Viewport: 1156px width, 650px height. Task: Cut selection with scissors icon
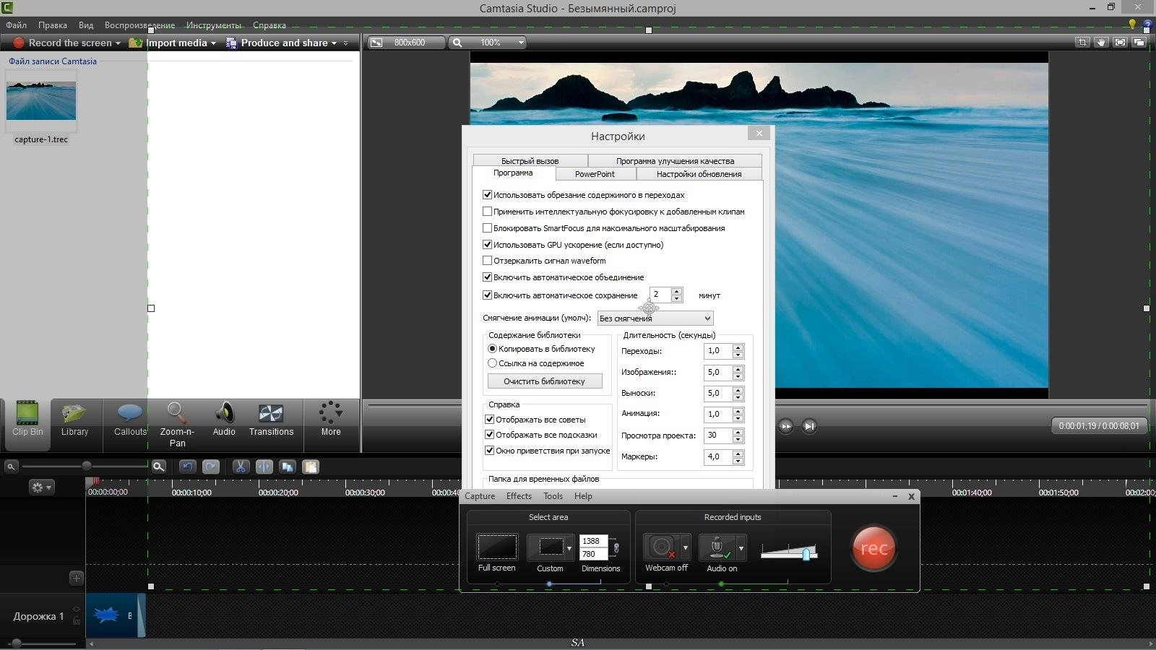[x=241, y=467]
